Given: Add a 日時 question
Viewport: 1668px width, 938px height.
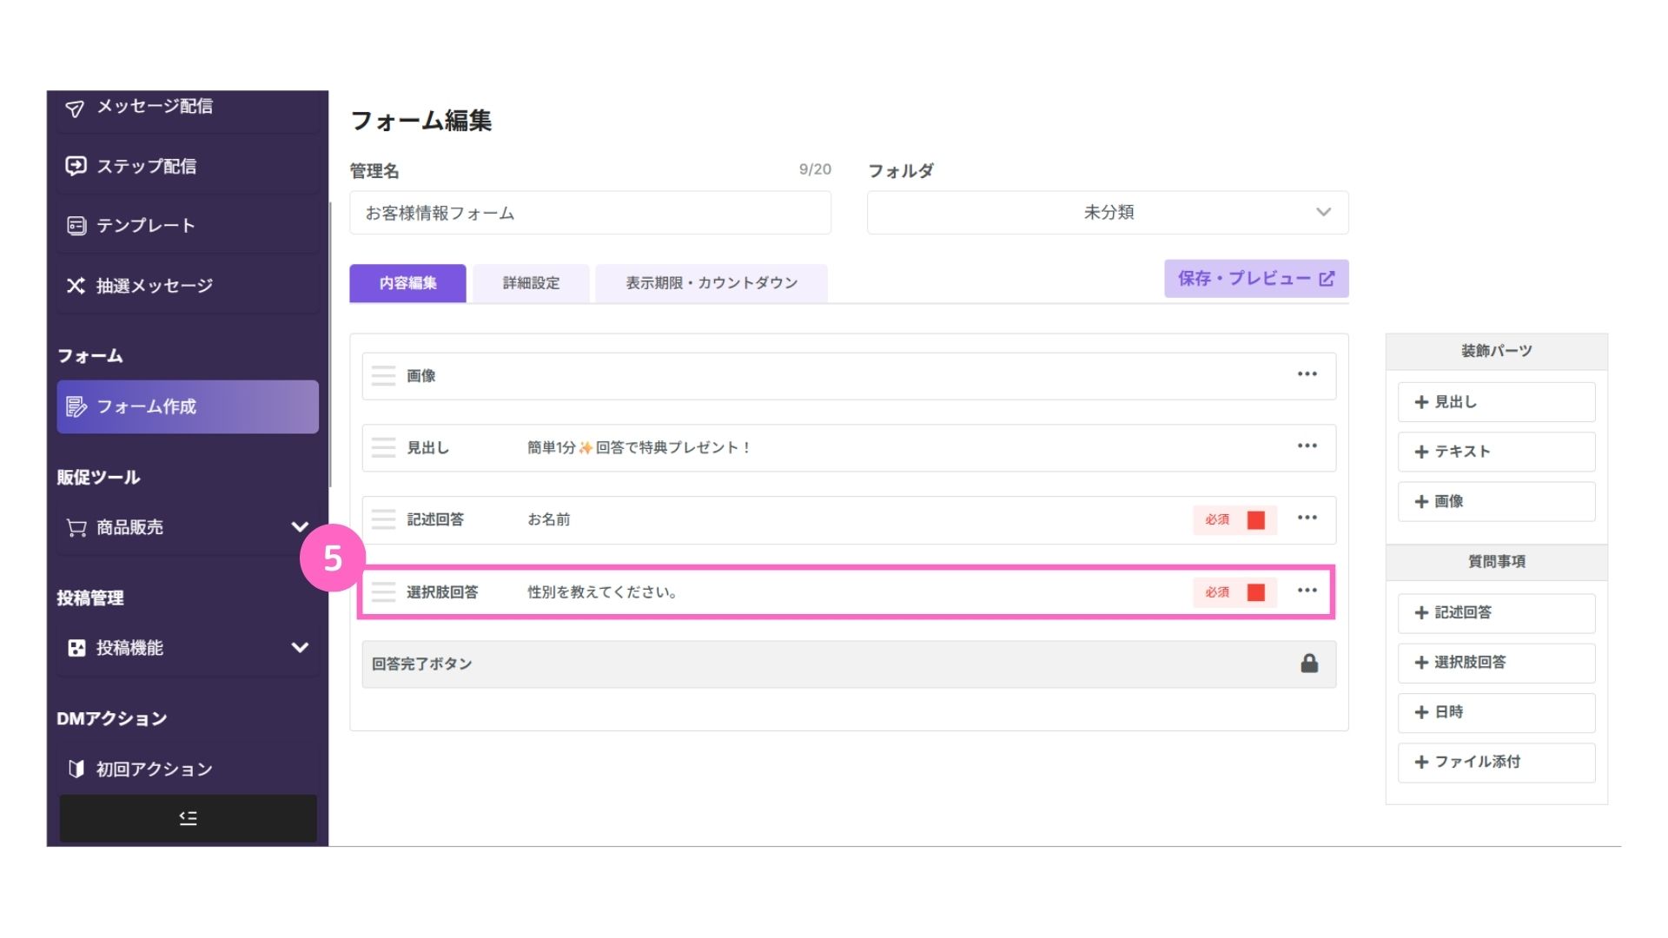Looking at the screenshot, I should 1496,712.
